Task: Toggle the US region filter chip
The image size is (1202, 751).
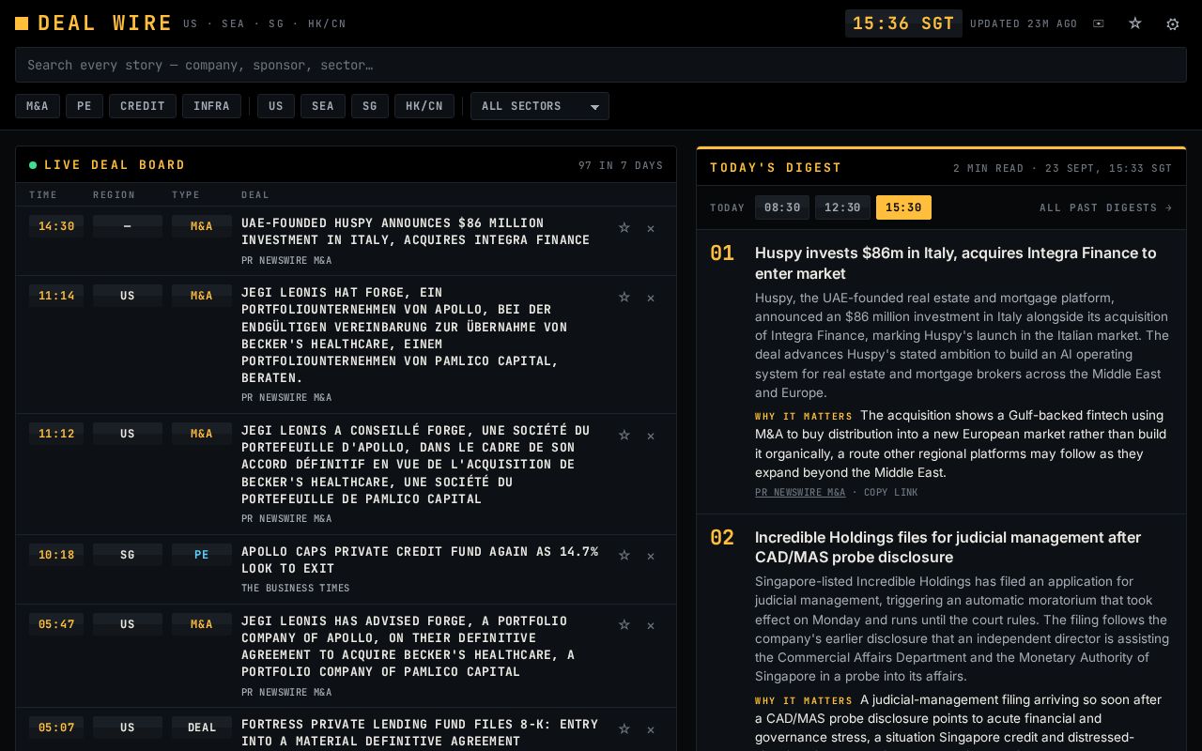Action: coord(276,106)
